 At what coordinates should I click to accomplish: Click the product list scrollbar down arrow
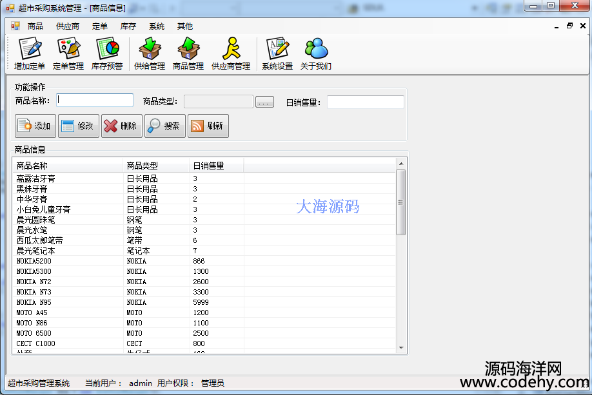click(400, 347)
